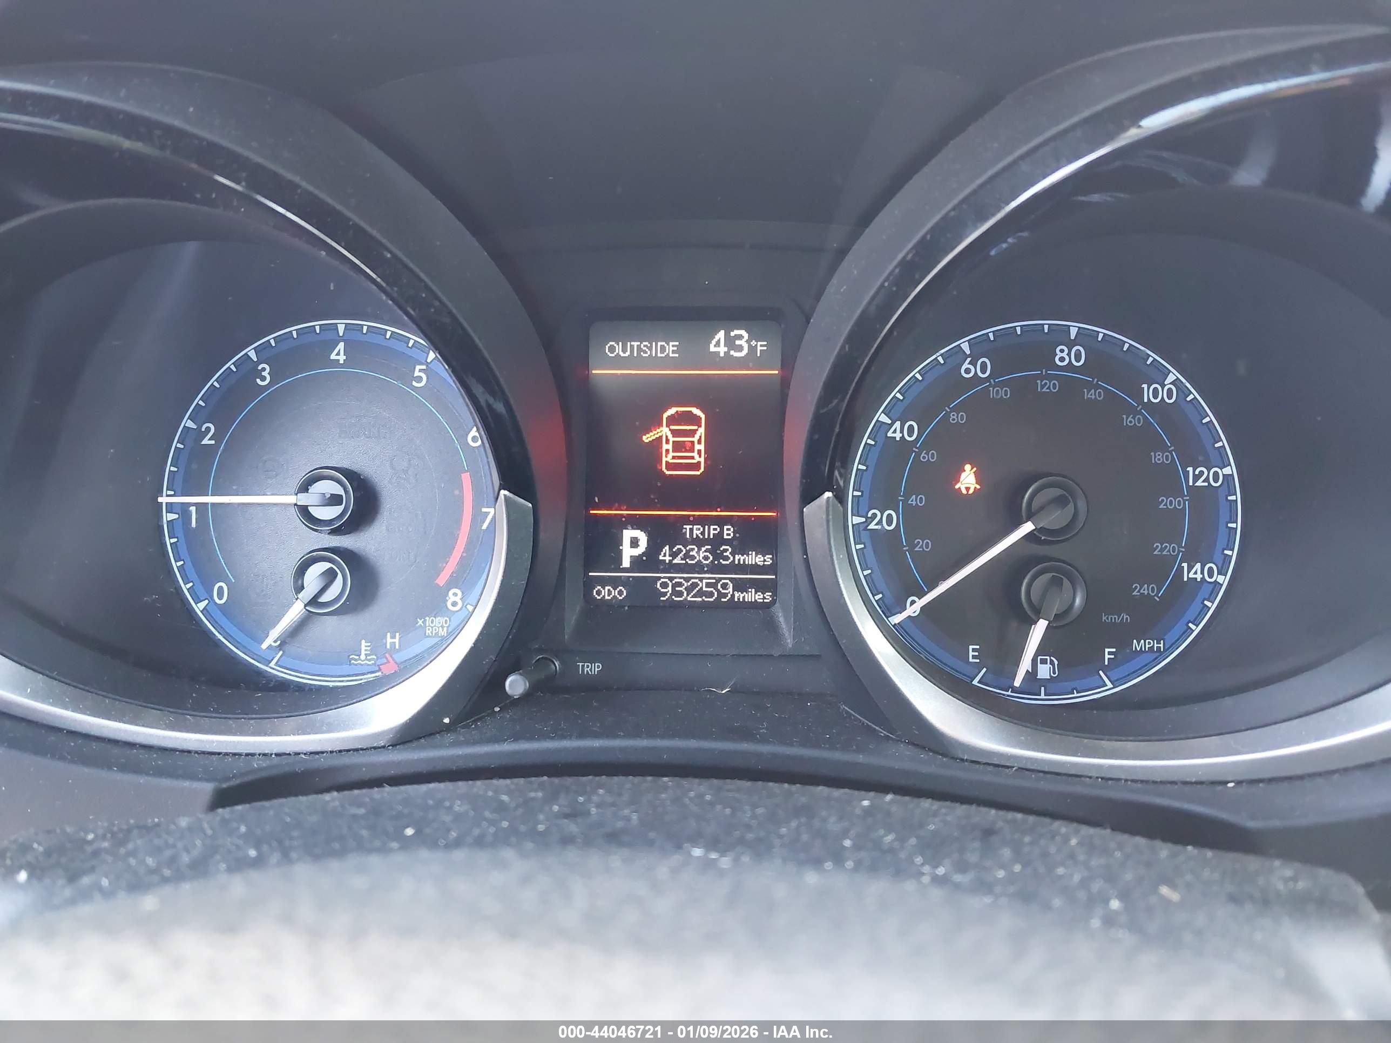The image size is (1391, 1043).
Task: Tap the 240 km/h mark on speedometer
Action: [x=1144, y=590]
